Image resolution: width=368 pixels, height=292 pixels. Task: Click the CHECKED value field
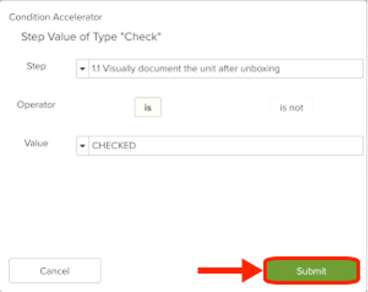[226, 146]
